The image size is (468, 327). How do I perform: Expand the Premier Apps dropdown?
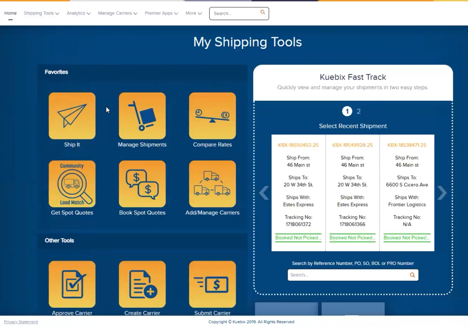(x=161, y=13)
